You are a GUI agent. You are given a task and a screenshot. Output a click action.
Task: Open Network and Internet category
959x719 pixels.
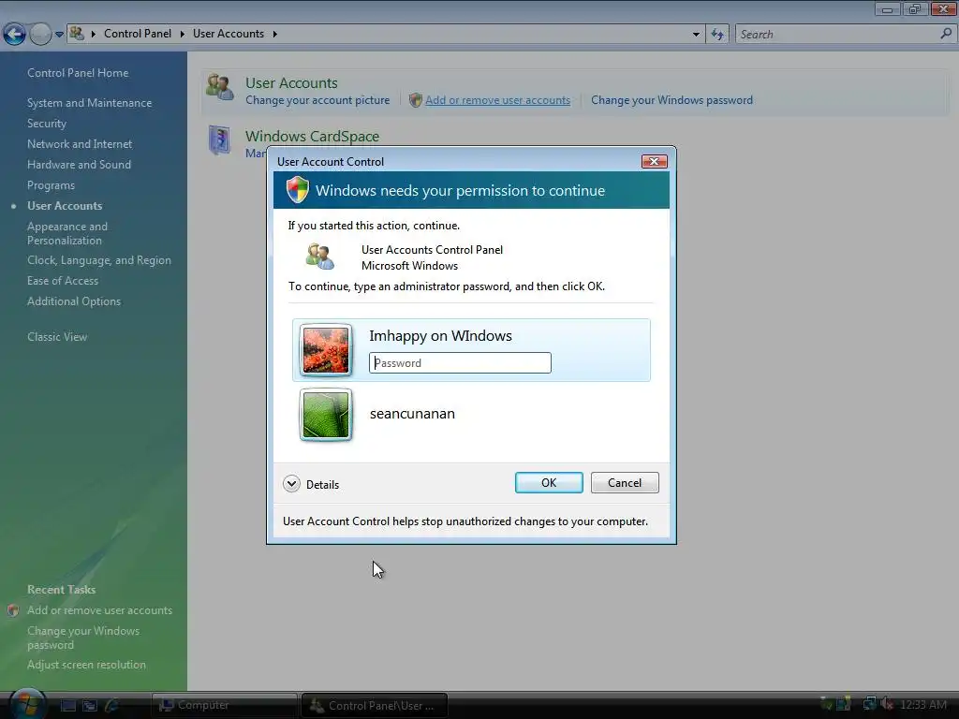80,143
